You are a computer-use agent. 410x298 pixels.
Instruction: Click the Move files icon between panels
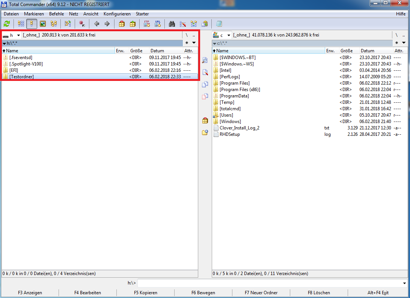(x=205, y=96)
